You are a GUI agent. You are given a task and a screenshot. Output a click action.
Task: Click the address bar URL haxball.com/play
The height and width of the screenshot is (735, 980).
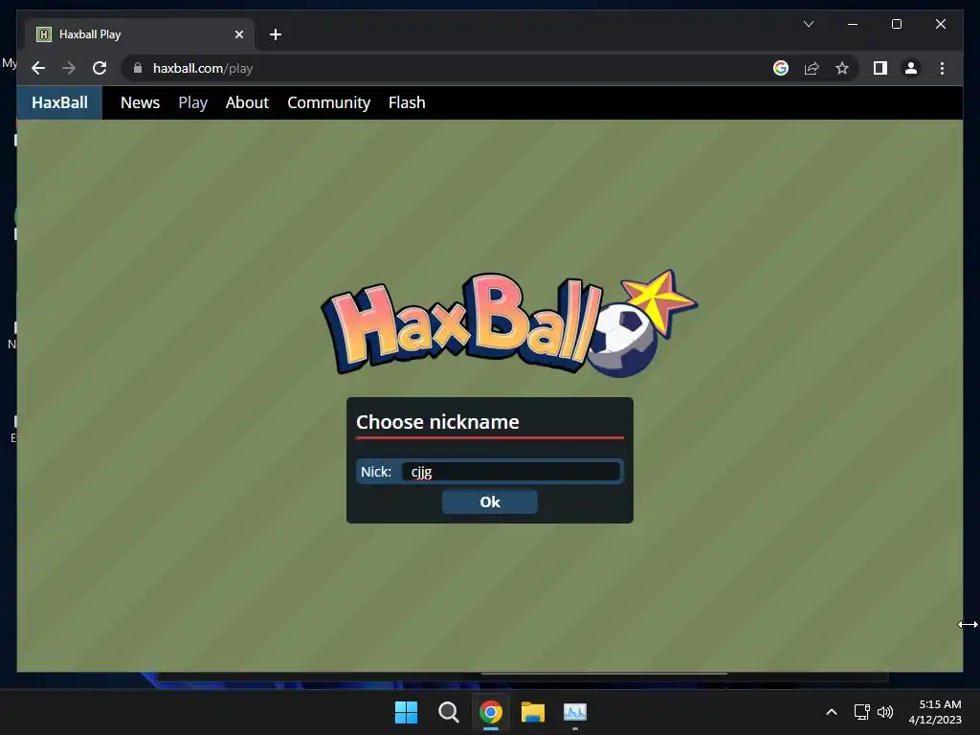203,68
